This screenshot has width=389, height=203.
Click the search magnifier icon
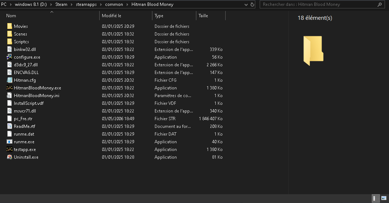[379, 4]
